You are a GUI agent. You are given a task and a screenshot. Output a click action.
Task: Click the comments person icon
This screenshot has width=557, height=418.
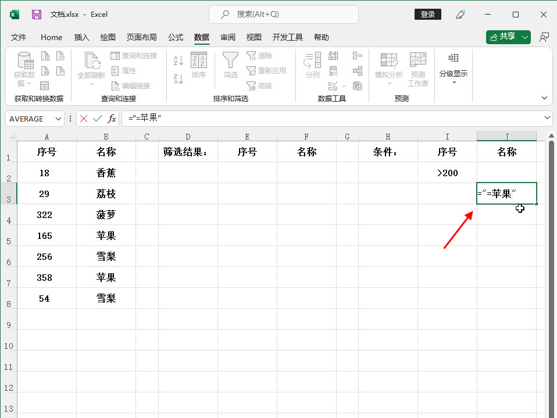pos(544,37)
